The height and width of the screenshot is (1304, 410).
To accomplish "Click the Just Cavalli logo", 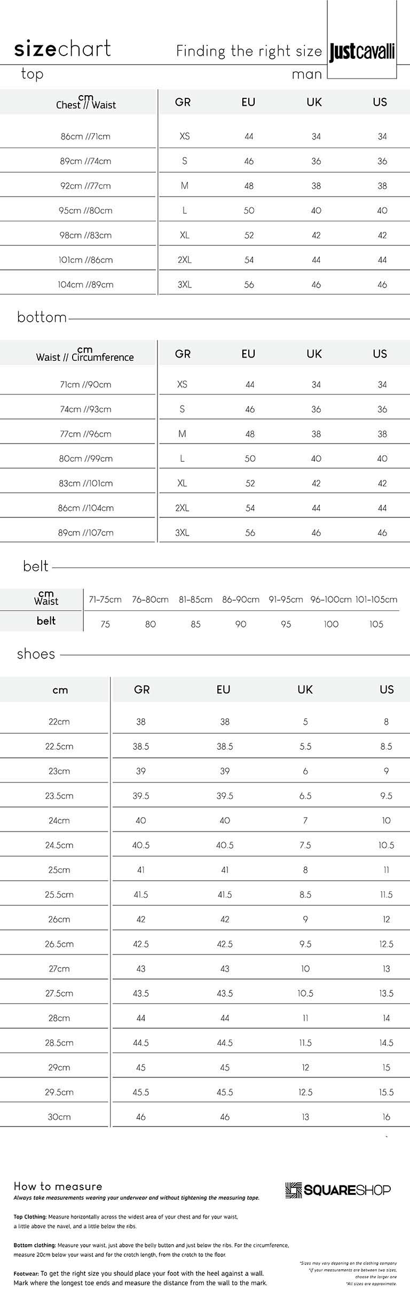I will point(362,53).
